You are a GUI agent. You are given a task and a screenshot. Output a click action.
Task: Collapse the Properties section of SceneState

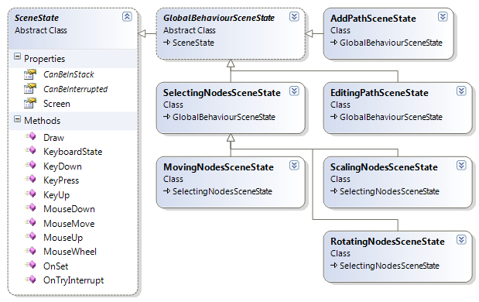[x=18, y=57]
